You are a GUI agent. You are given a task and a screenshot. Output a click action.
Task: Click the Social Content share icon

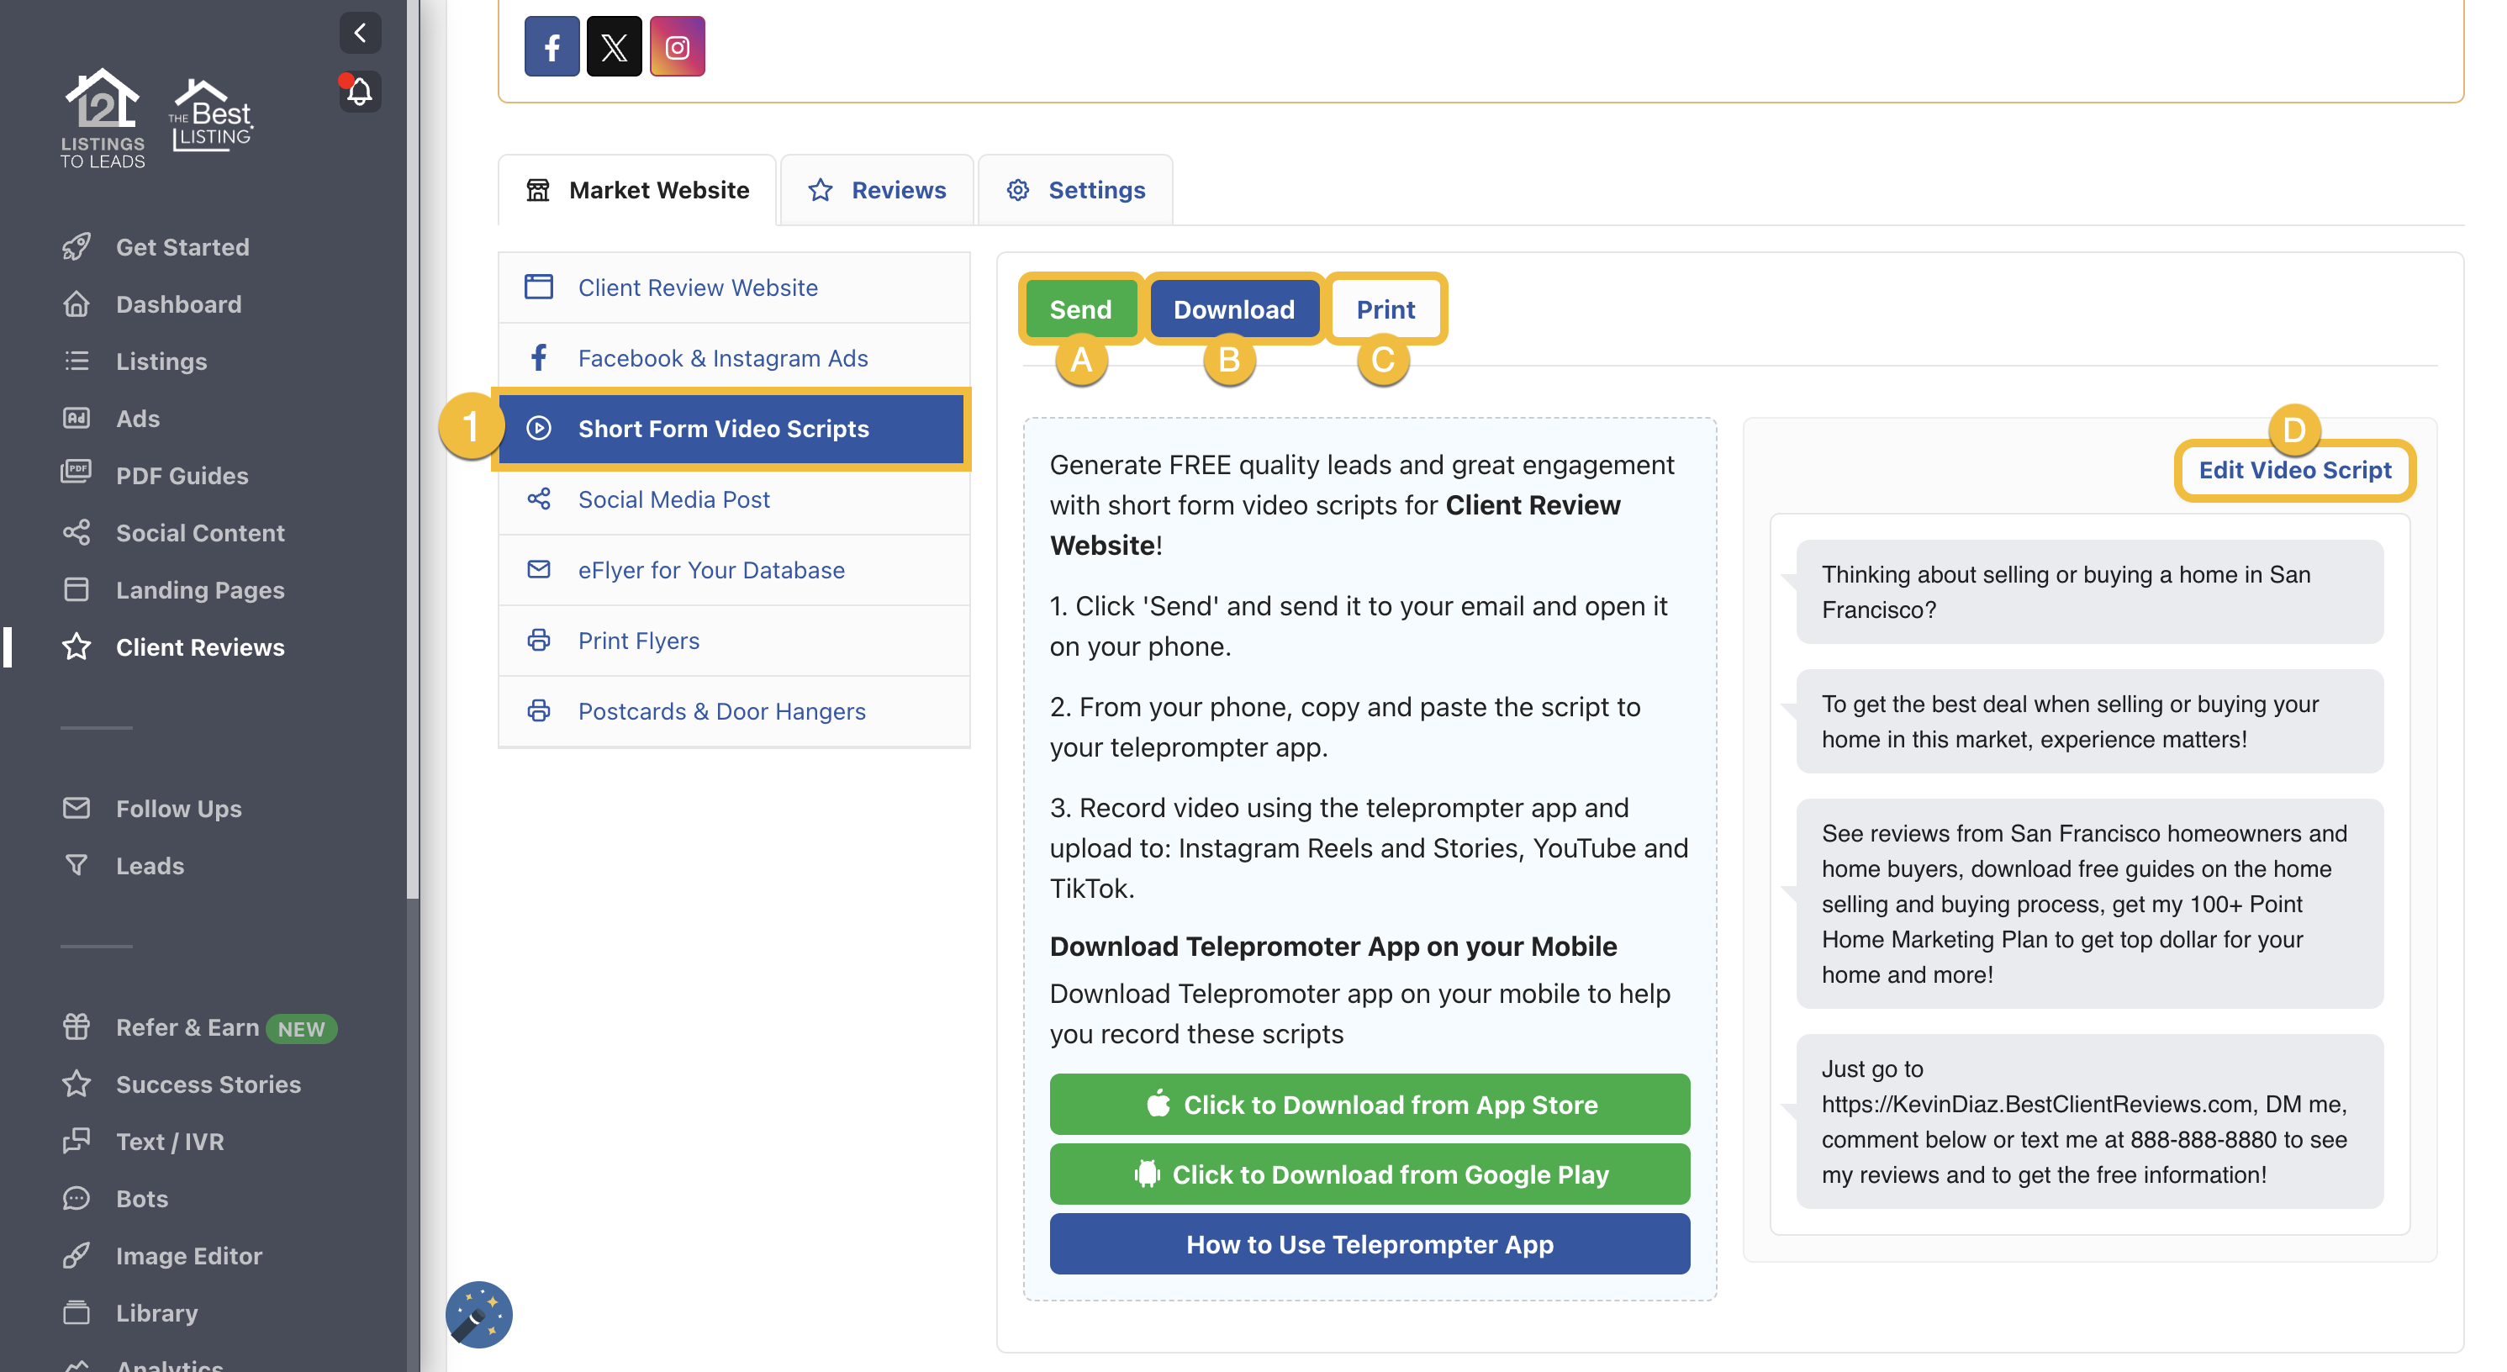77,532
